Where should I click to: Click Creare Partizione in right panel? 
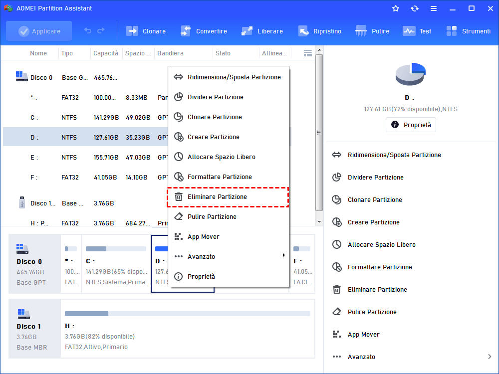point(366,222)
